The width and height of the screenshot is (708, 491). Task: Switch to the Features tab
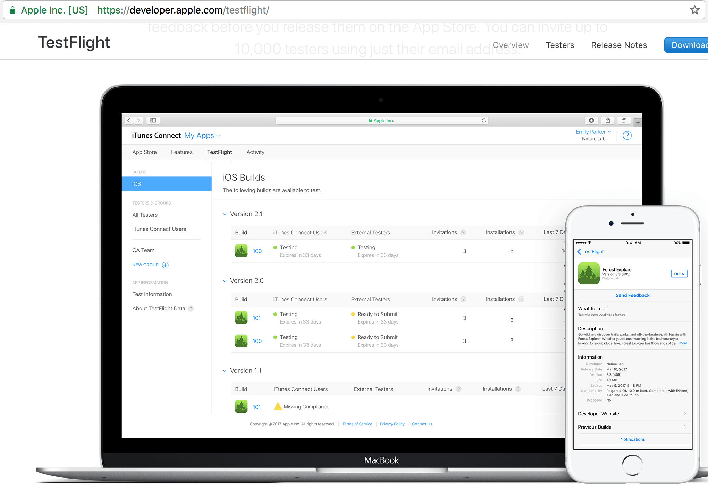click(x=182, y=152)
